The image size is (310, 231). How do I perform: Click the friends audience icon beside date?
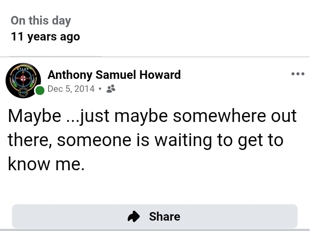click(x=111, y=89)
